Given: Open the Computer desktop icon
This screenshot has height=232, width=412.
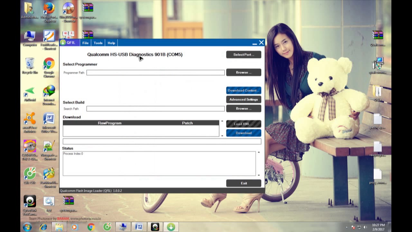Looking at the screenshot, I should click(30, 39).
